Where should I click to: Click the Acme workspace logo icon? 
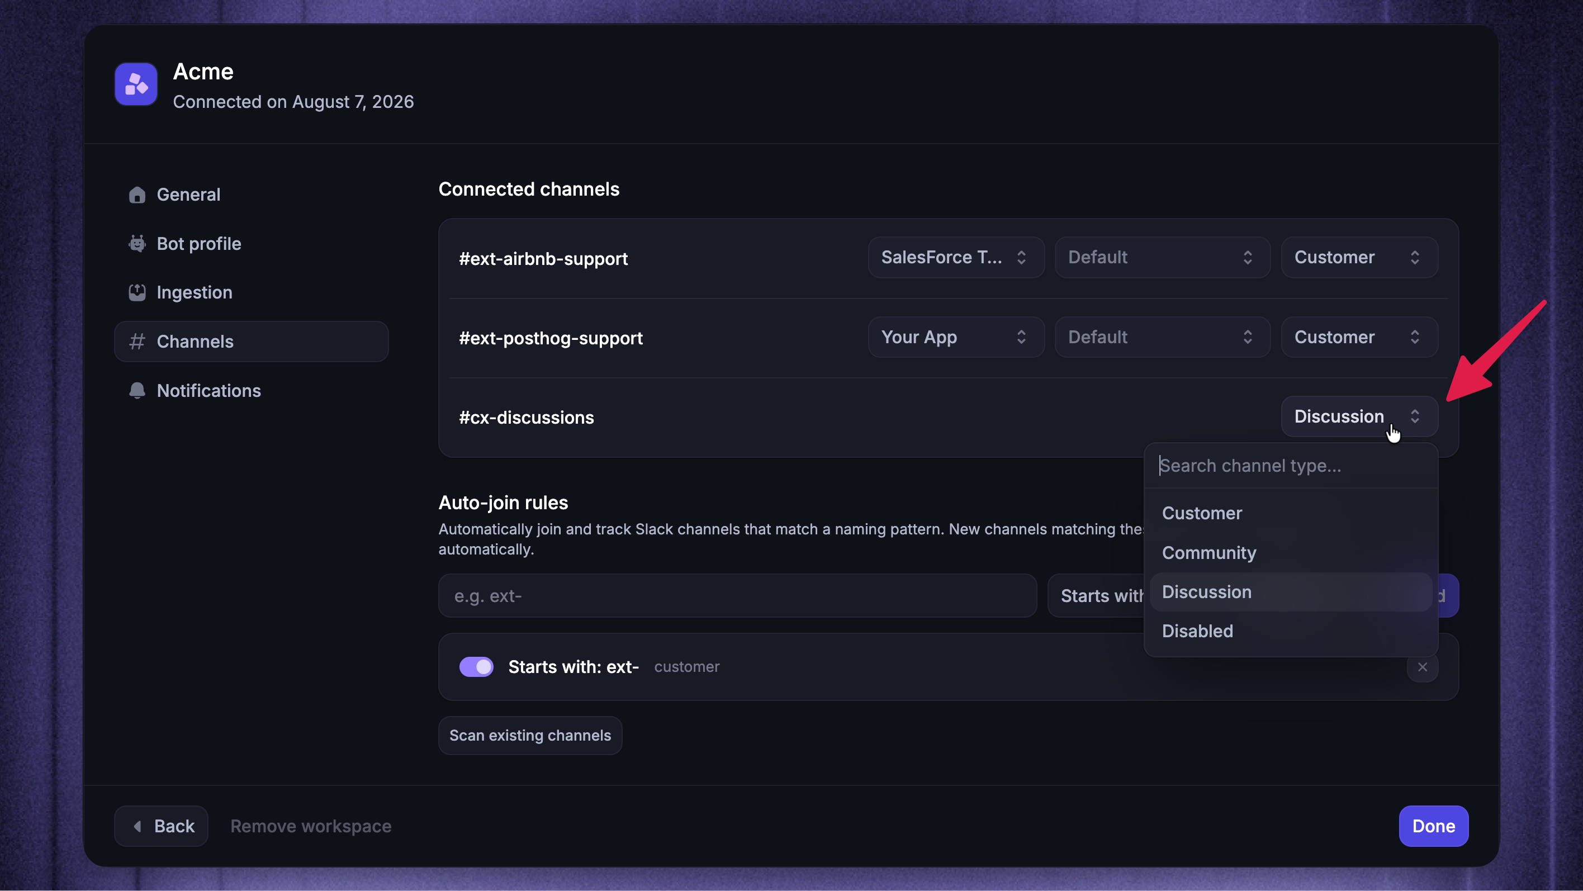pyautogui.click(x=136, y=84)
